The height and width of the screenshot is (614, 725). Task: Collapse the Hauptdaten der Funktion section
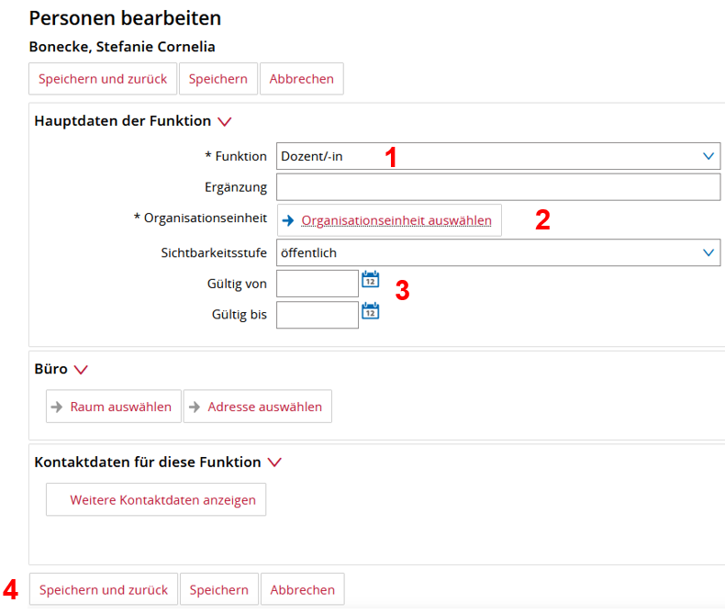coord(225,121)
